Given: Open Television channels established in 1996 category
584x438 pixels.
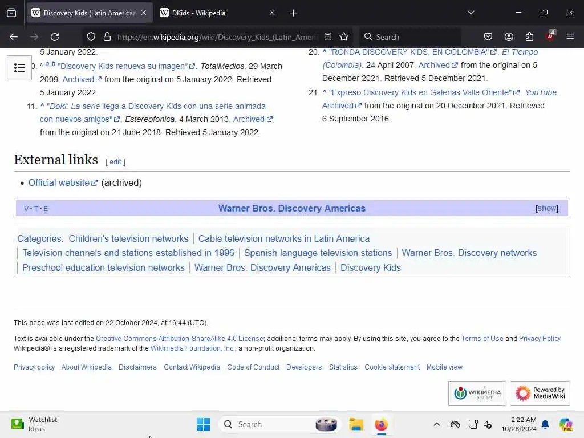Looking at the screenshot, I should click(x=128, y=253).
